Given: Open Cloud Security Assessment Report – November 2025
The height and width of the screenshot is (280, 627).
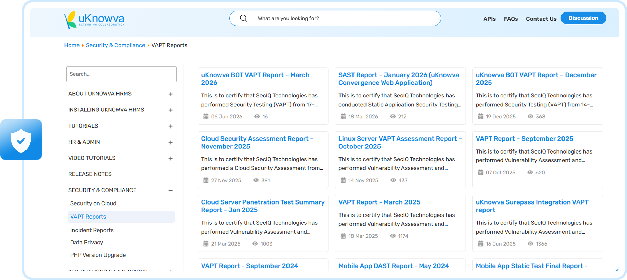Looking at the screenshot, I should (257, 143).
